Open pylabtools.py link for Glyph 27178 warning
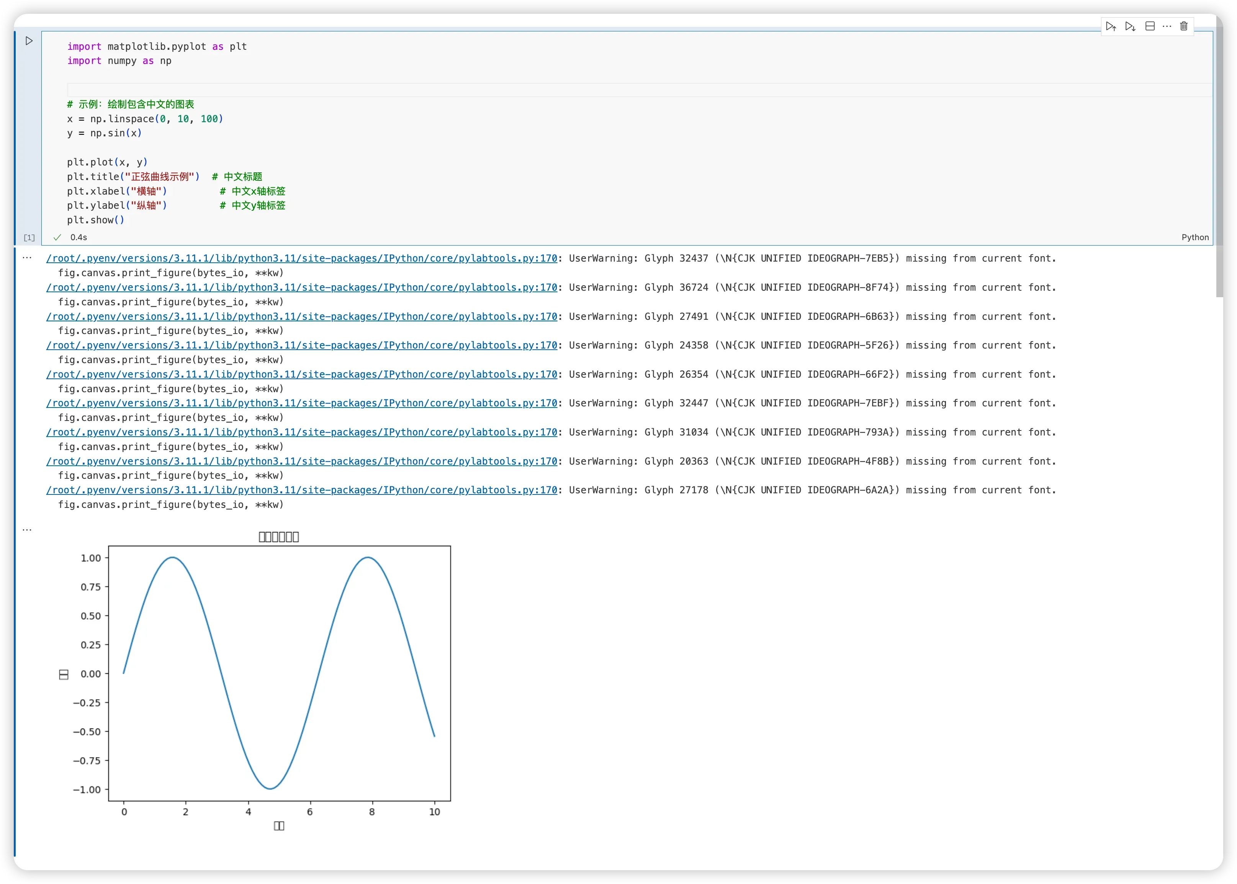This screenshot has width=1237, height=884. click(x=301, y=490)
